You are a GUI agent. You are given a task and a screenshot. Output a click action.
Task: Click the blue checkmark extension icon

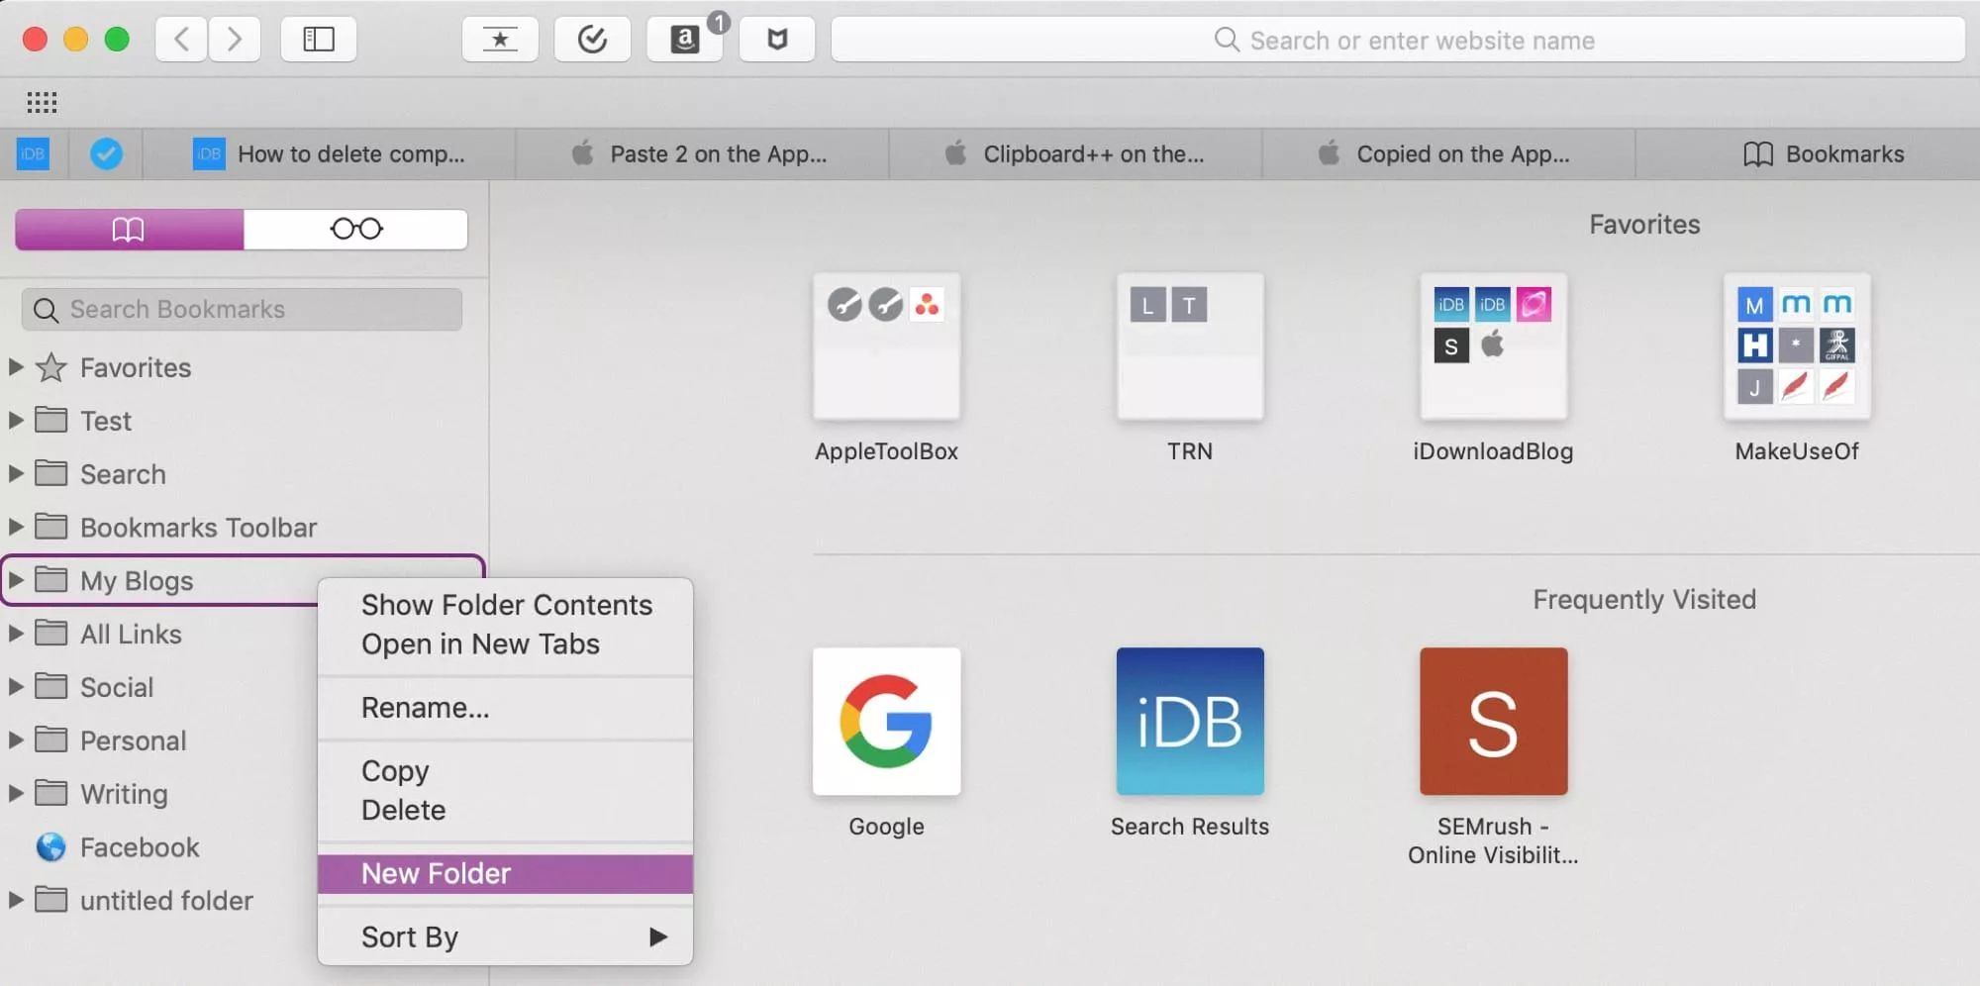[592, 40]
